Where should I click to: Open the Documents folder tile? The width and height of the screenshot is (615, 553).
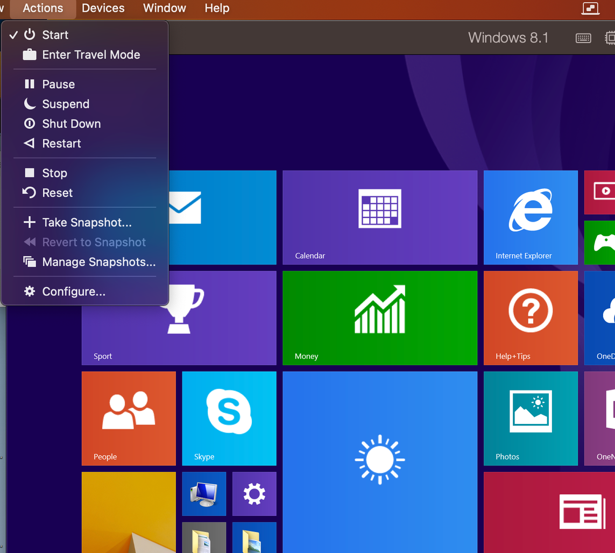[x=204, y=537]
